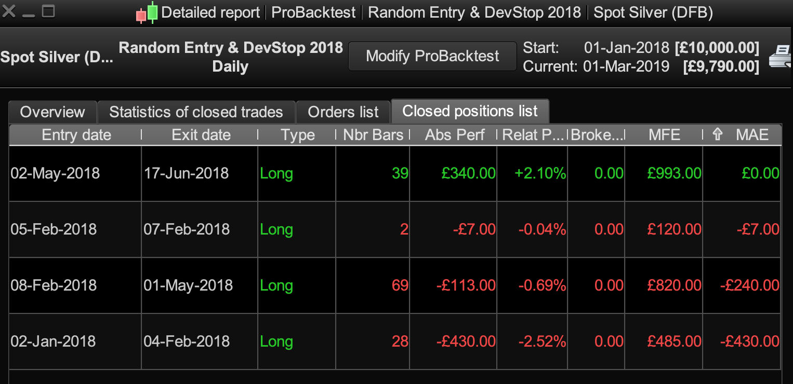Switch to Statistics of closed trades tab
Viewport: 793px width, 384px height.
point(196,112)
